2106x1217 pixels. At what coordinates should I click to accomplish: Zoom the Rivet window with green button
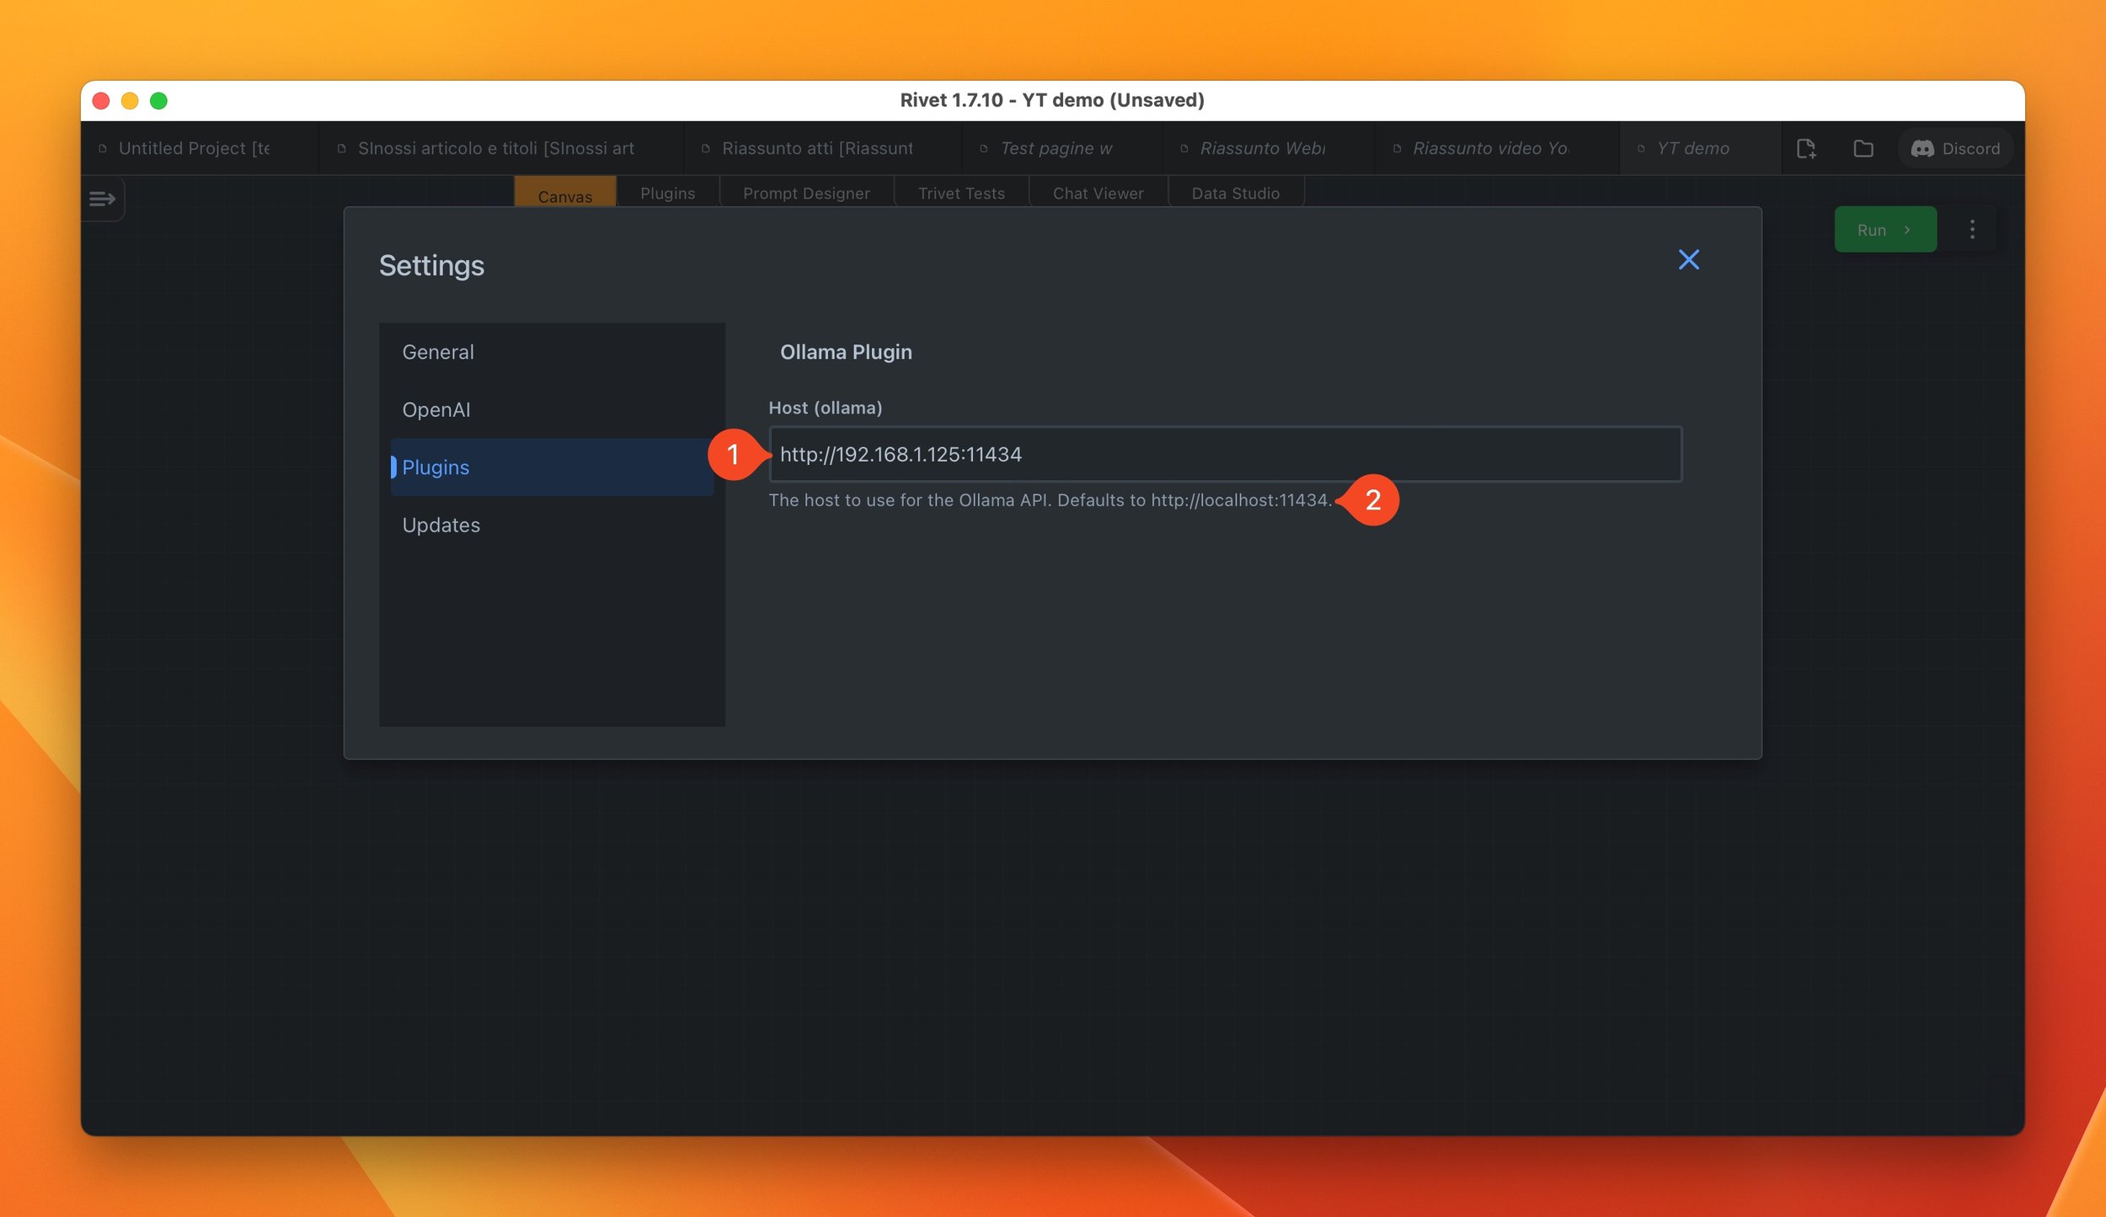pyautogui.click(x=158, y=101)
